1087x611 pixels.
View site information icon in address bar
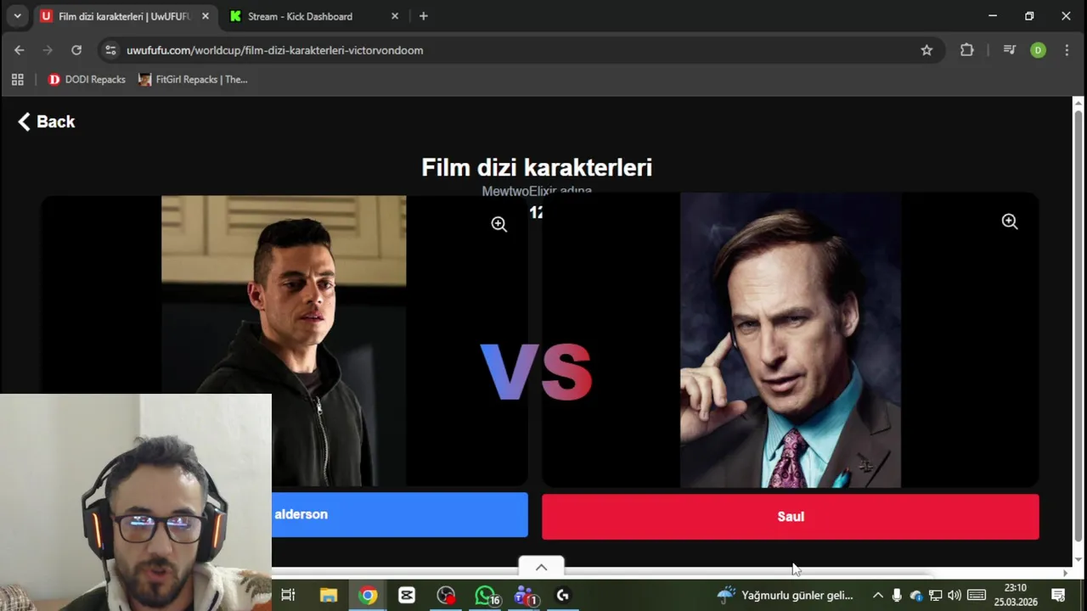(110, 50)
